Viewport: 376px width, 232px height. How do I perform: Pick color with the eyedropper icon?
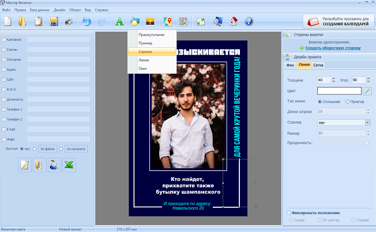coord(367,91)
